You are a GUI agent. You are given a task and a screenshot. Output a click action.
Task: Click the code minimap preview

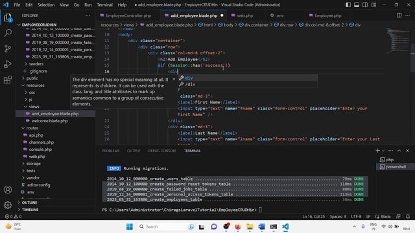[397, 41]
